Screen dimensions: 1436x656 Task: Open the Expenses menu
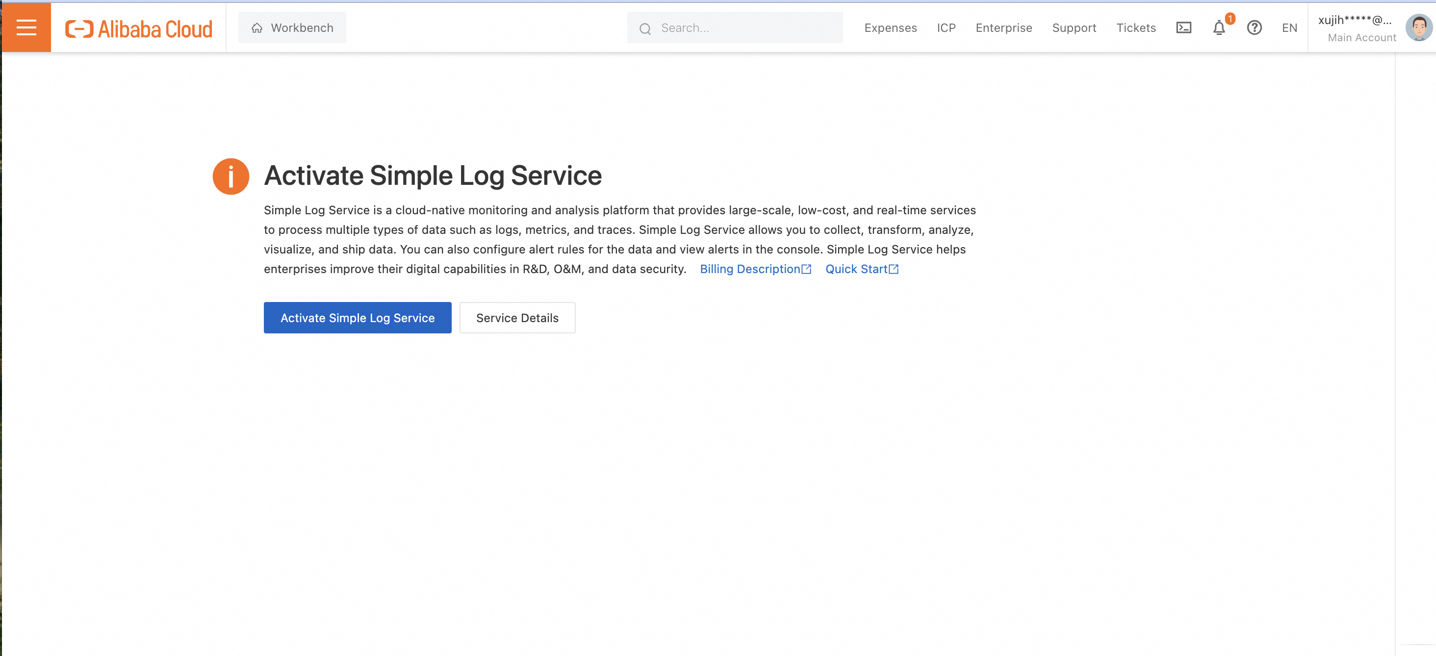point(890,28)
